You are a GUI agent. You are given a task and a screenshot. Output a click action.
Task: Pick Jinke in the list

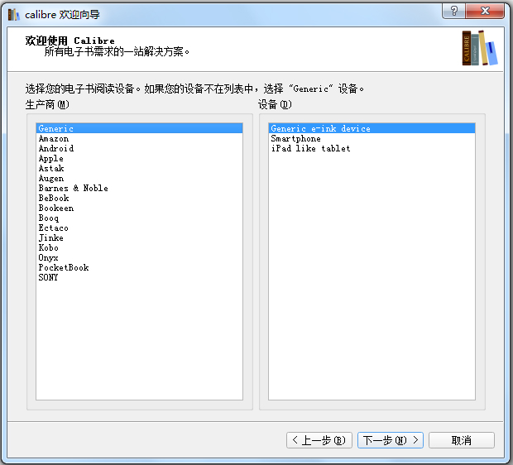[139, 237]
